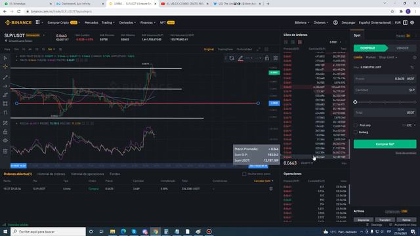Open the Billetera menu
Image resolution: width=420 pixels, height=236 pixels.
click(x=302, y=23)
